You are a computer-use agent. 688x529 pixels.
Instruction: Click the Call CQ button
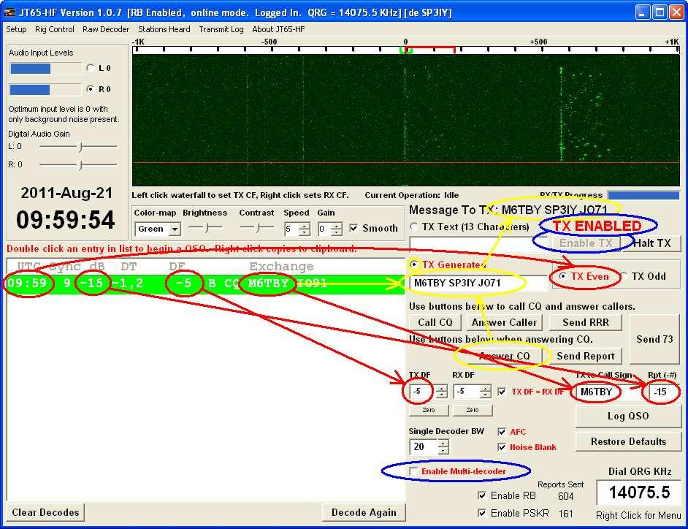(435, 323)
